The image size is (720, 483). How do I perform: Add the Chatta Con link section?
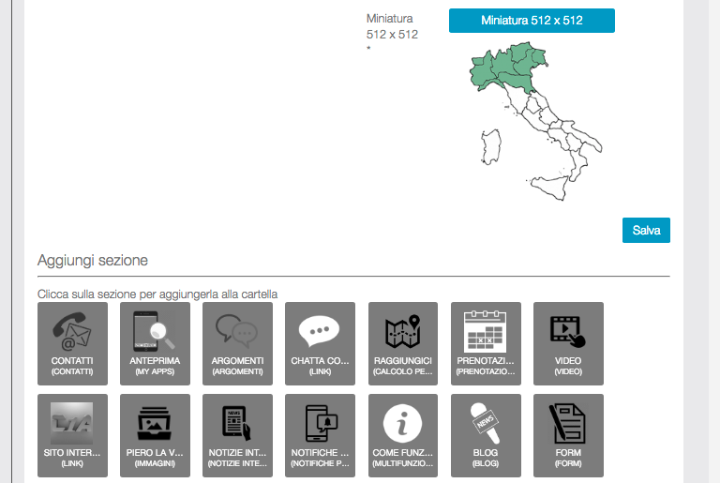click(320, 343)
